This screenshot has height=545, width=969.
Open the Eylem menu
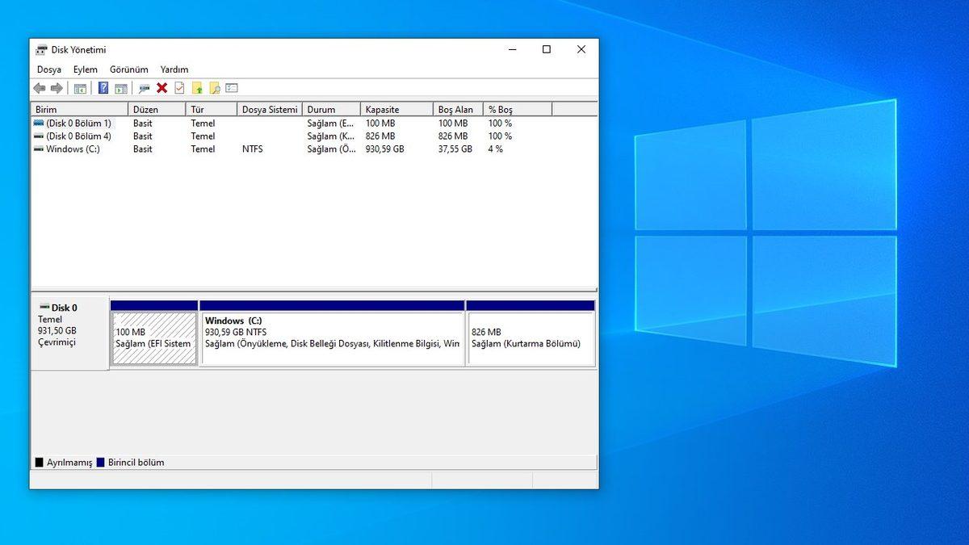click(x=85, y=69)
